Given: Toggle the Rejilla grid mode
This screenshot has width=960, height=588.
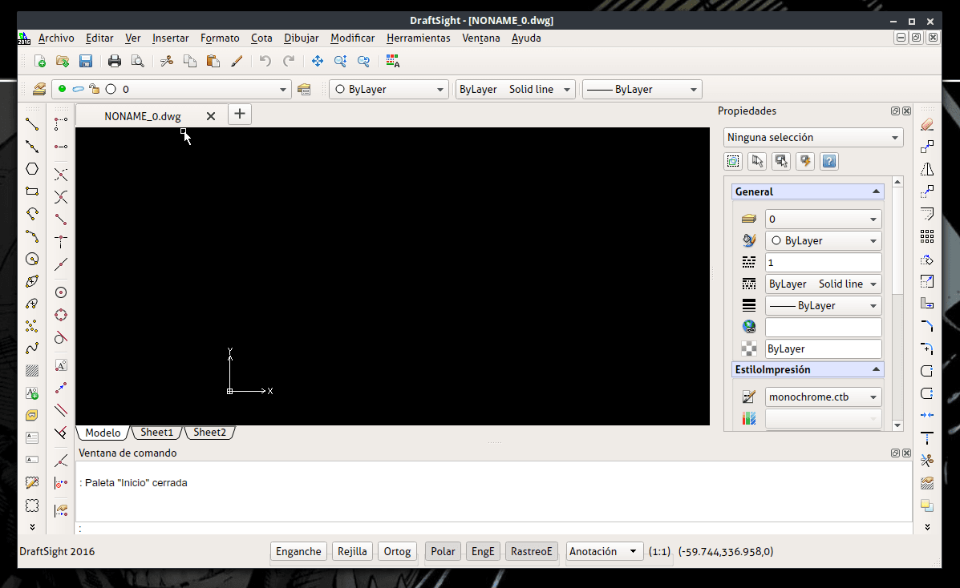Looking at the screenshot, I should coord(352,551).
